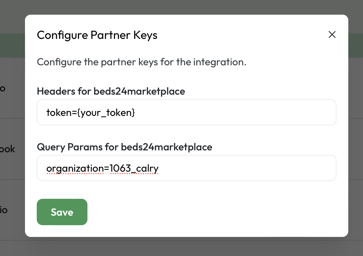Click the background list row ending in 'o'
This screenshot has width=363, height=256.
point(3,88)
